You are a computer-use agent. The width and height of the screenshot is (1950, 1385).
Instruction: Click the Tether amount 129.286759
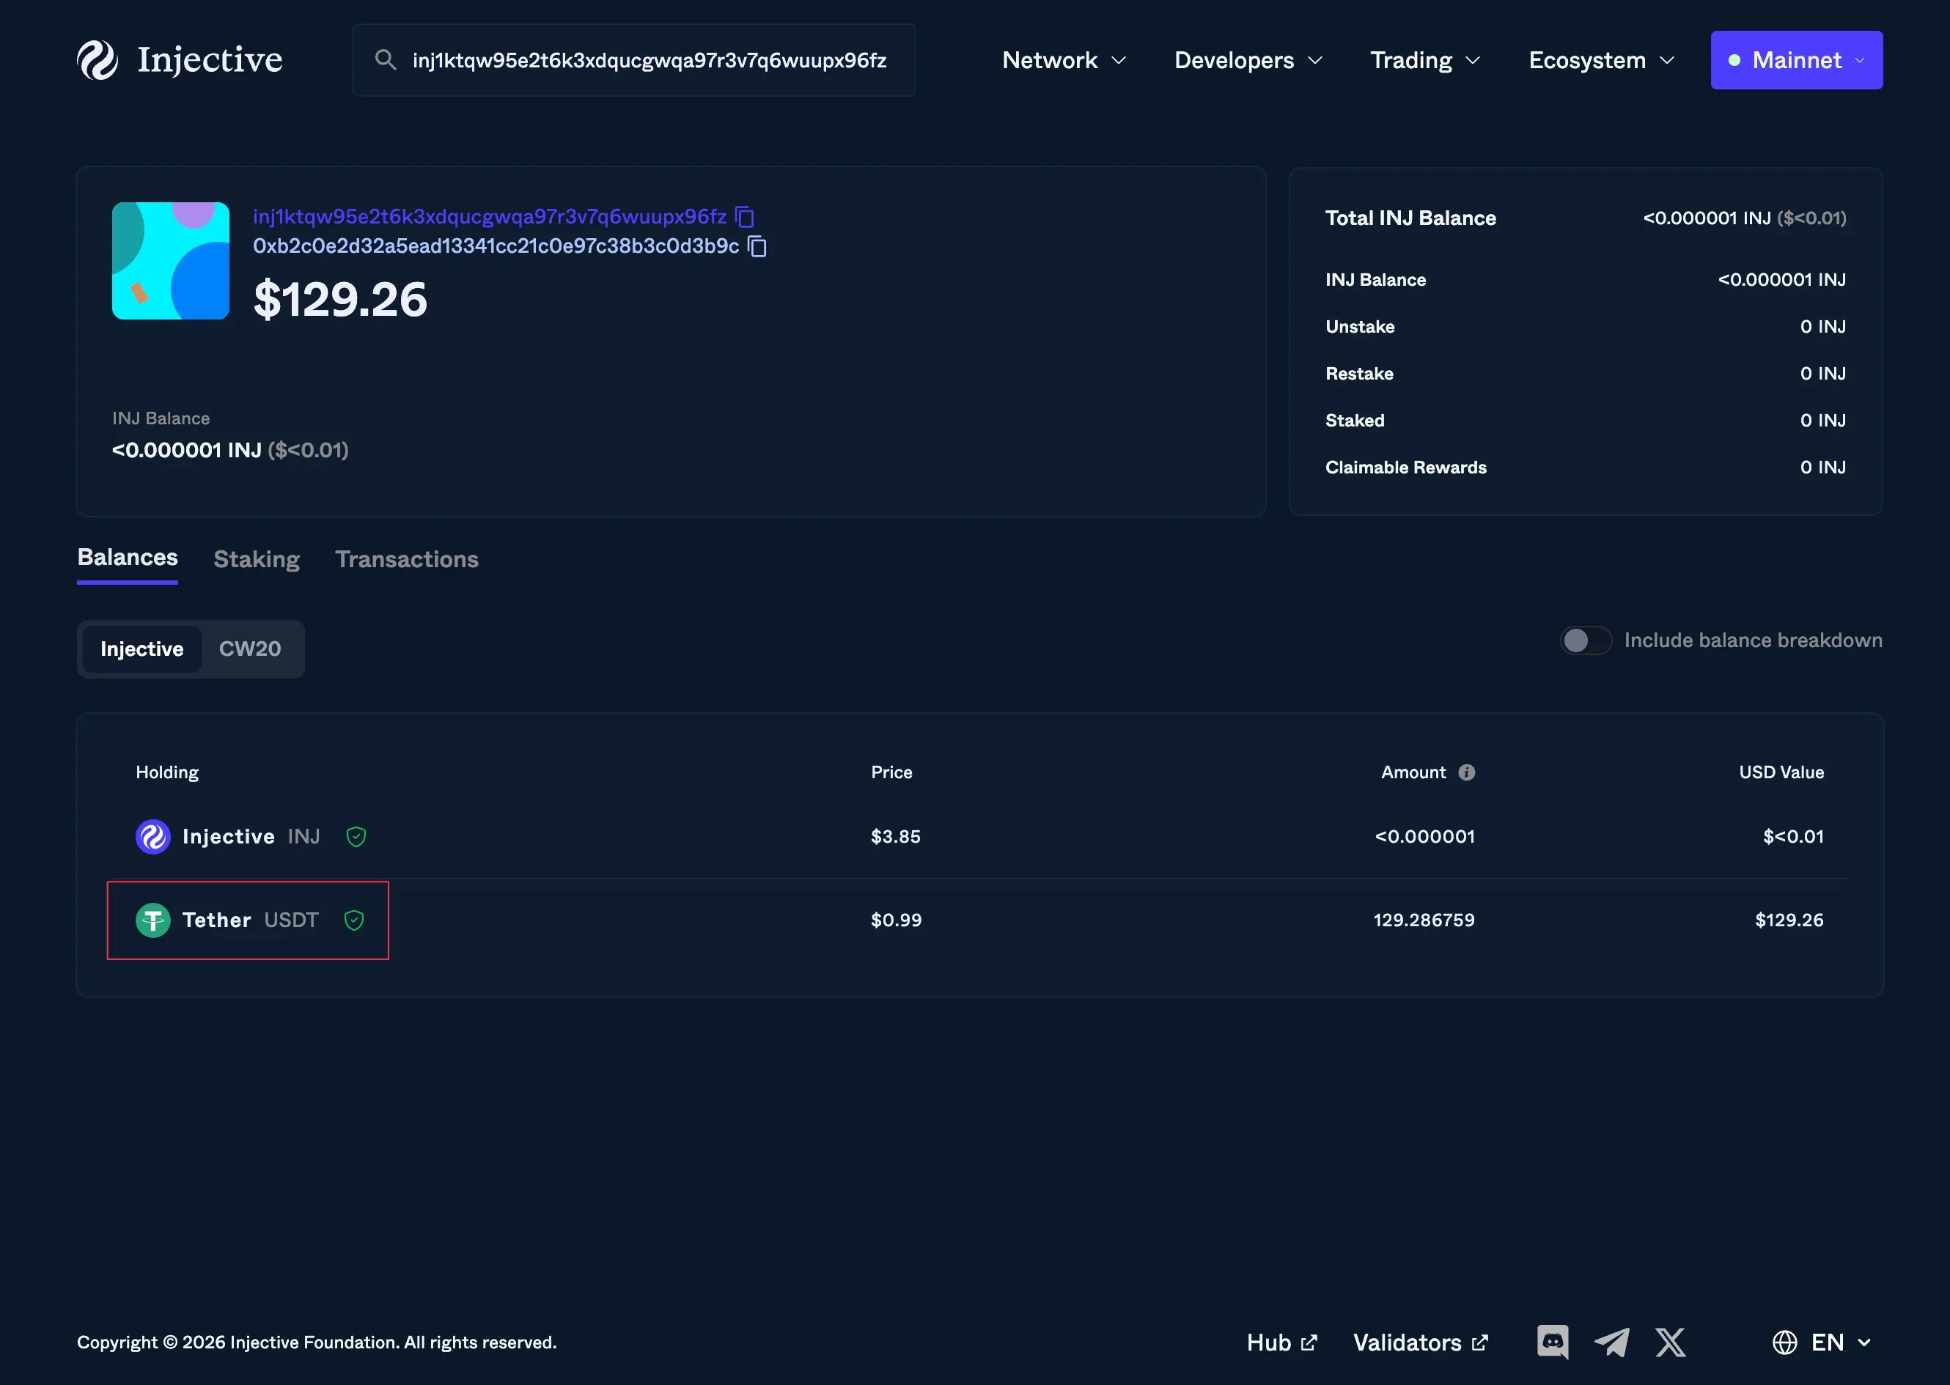tap(1424, 920)
